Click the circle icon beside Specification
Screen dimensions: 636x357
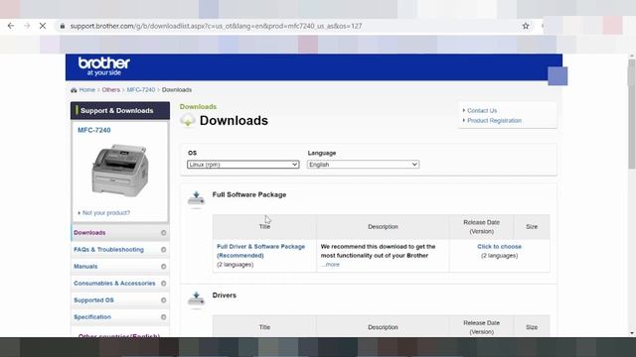(x=163, y=317)
